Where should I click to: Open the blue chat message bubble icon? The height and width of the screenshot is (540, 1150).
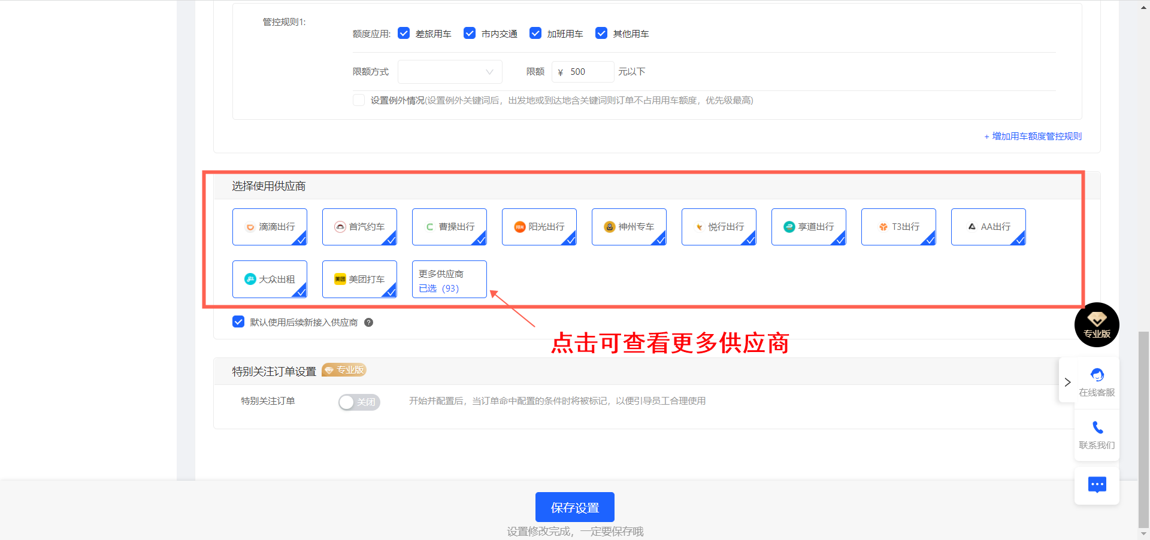(1097, 484)
